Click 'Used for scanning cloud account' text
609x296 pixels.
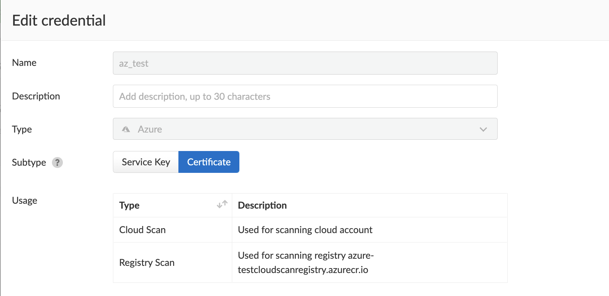point(305,230)
